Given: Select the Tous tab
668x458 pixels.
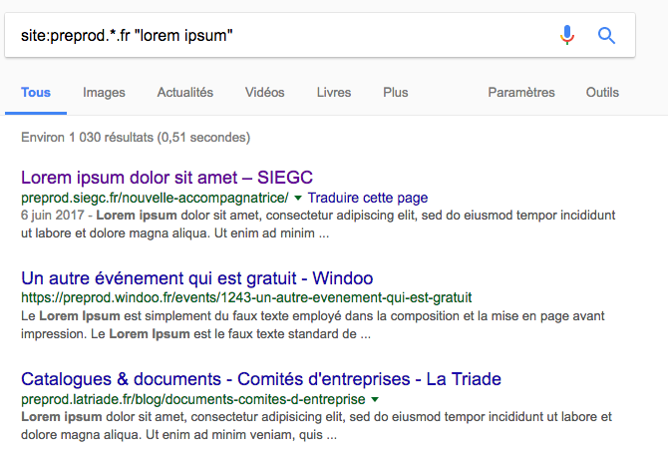Looking at the screenshot, I should pyautogui.click(x=36, y=92).
